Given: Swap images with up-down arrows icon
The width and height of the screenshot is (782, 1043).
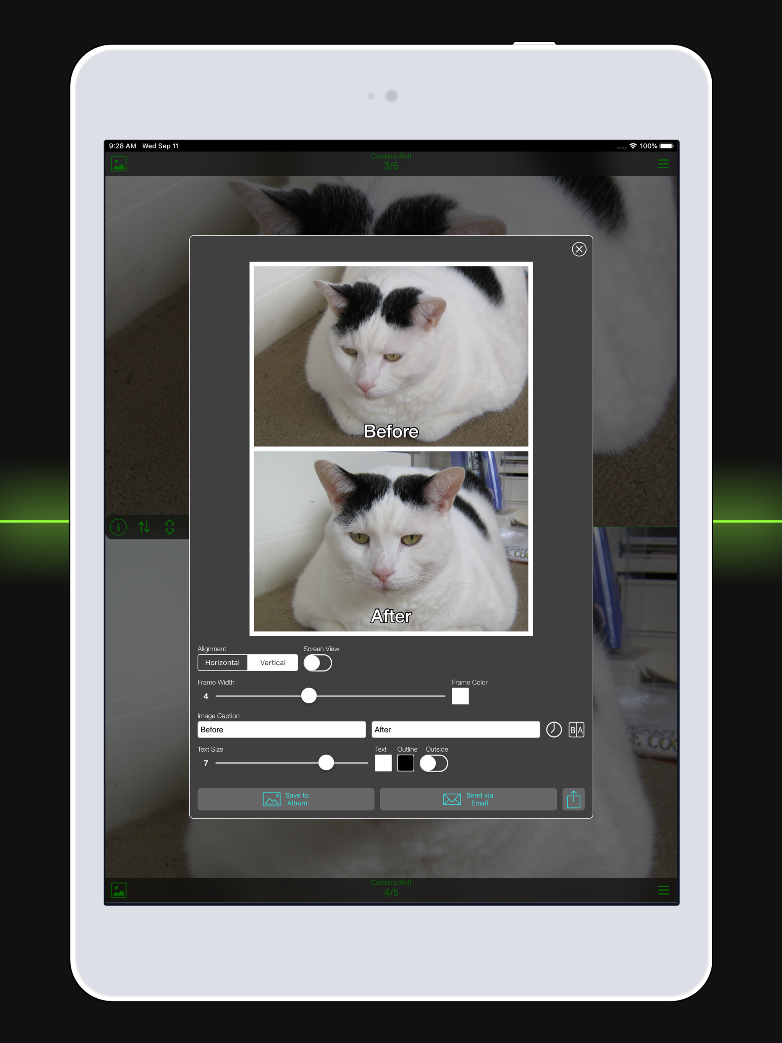Looking at the screenshot, I should (144, 527).
